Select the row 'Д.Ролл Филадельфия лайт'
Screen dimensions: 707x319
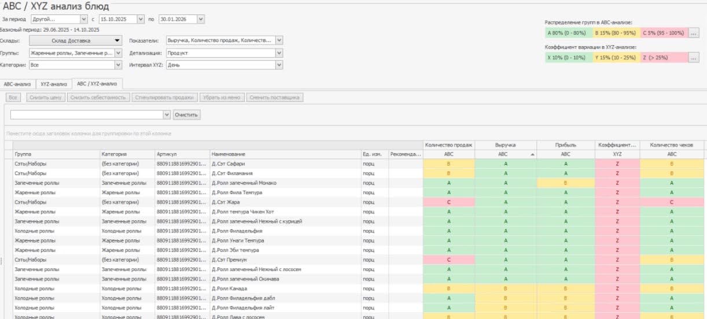click(x=358, y=308)
